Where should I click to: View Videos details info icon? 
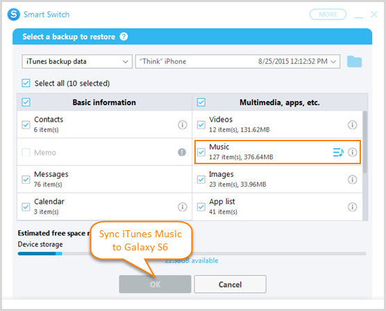coord(352,125)
